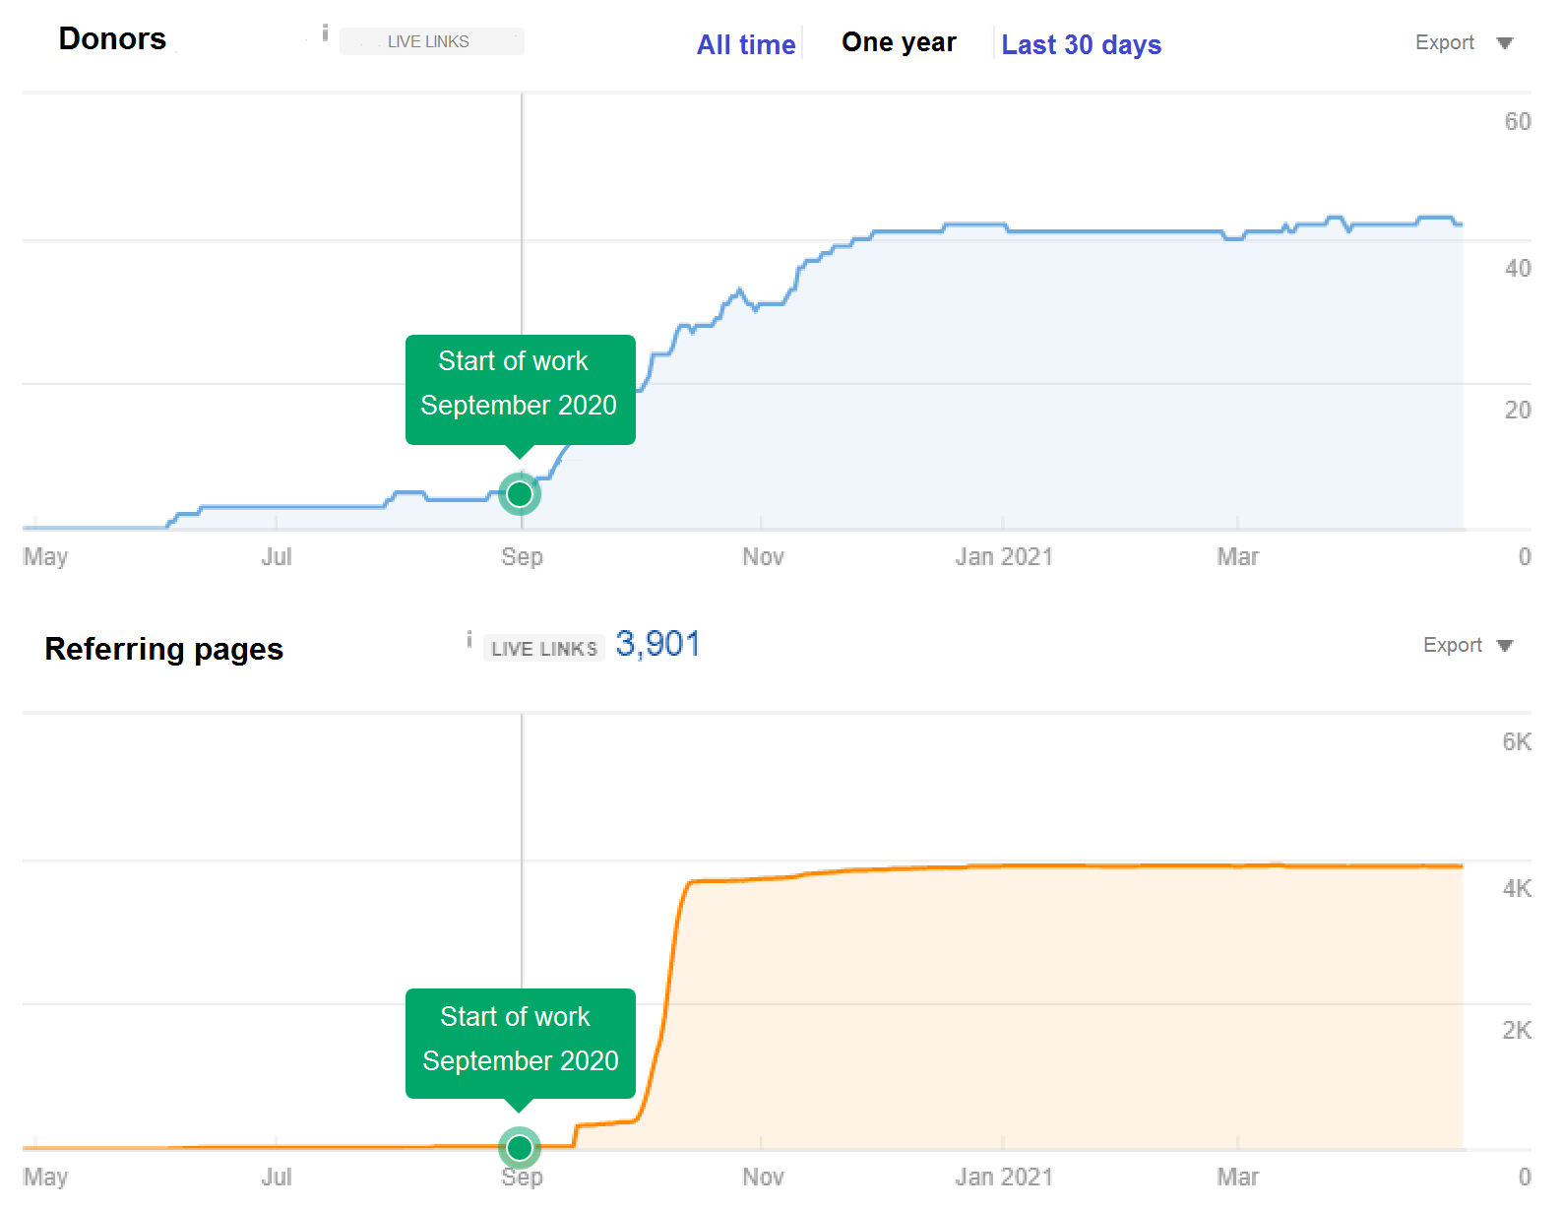
Task: Select the One year range tab
Action: [899, 43]
